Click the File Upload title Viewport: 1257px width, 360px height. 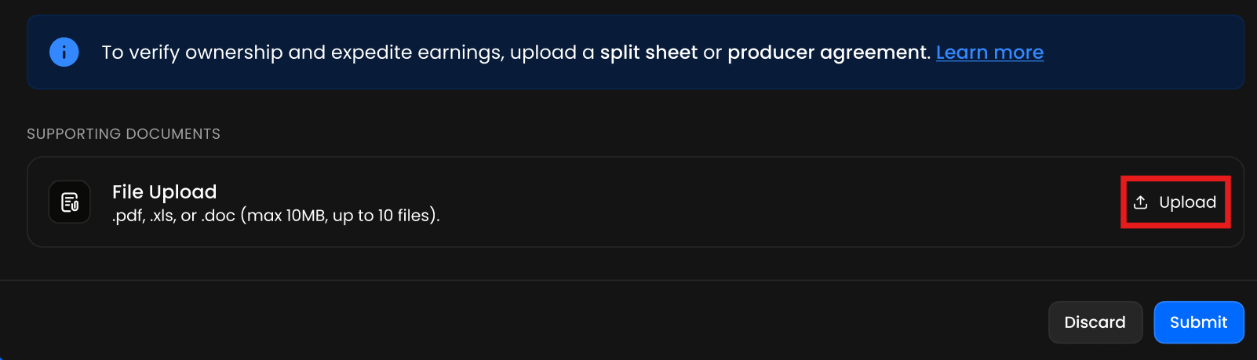click(164, 192)
